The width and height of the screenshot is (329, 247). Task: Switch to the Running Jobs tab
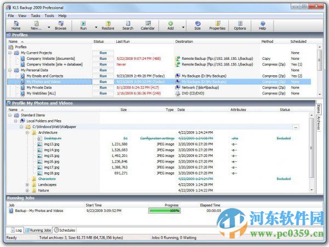point(38,230)
